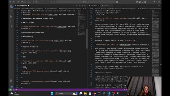Click report folder in right breadcrumb
The image size is (170, 96).
click(x=96, y=9)
